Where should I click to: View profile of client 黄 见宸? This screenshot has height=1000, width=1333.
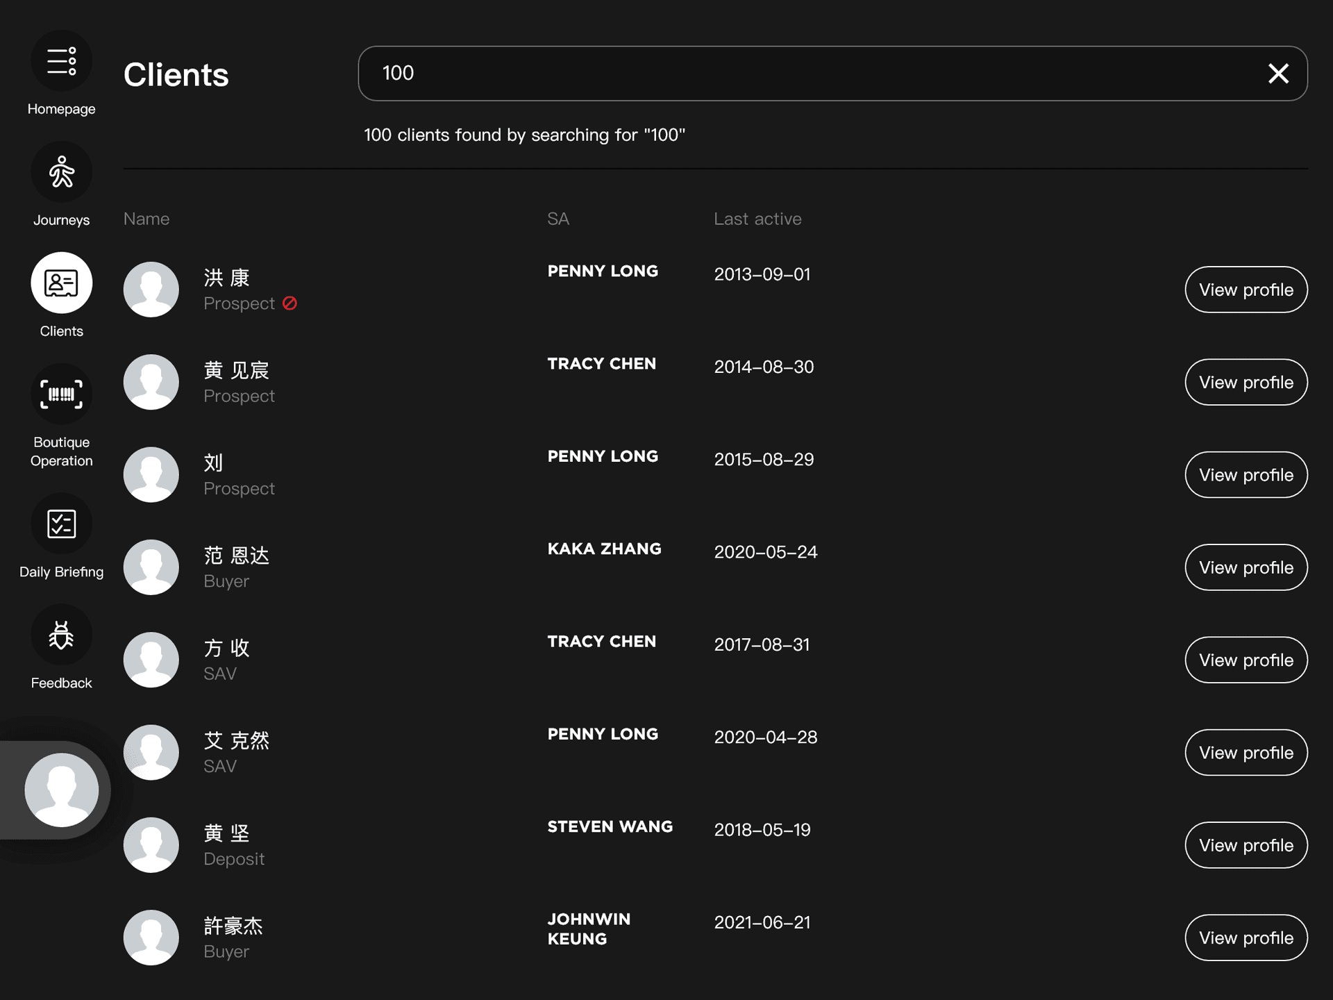pyautogui.click(x=1246, y=382)
